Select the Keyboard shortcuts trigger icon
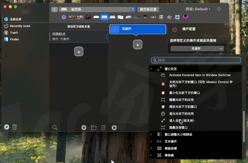The image size is (248, 163). (113, 17)
